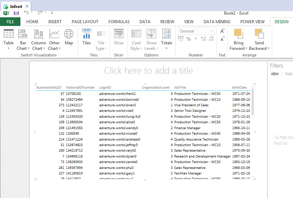Add Tiles to the view
This screenshot has width=293, height=198.
point(87,37)
